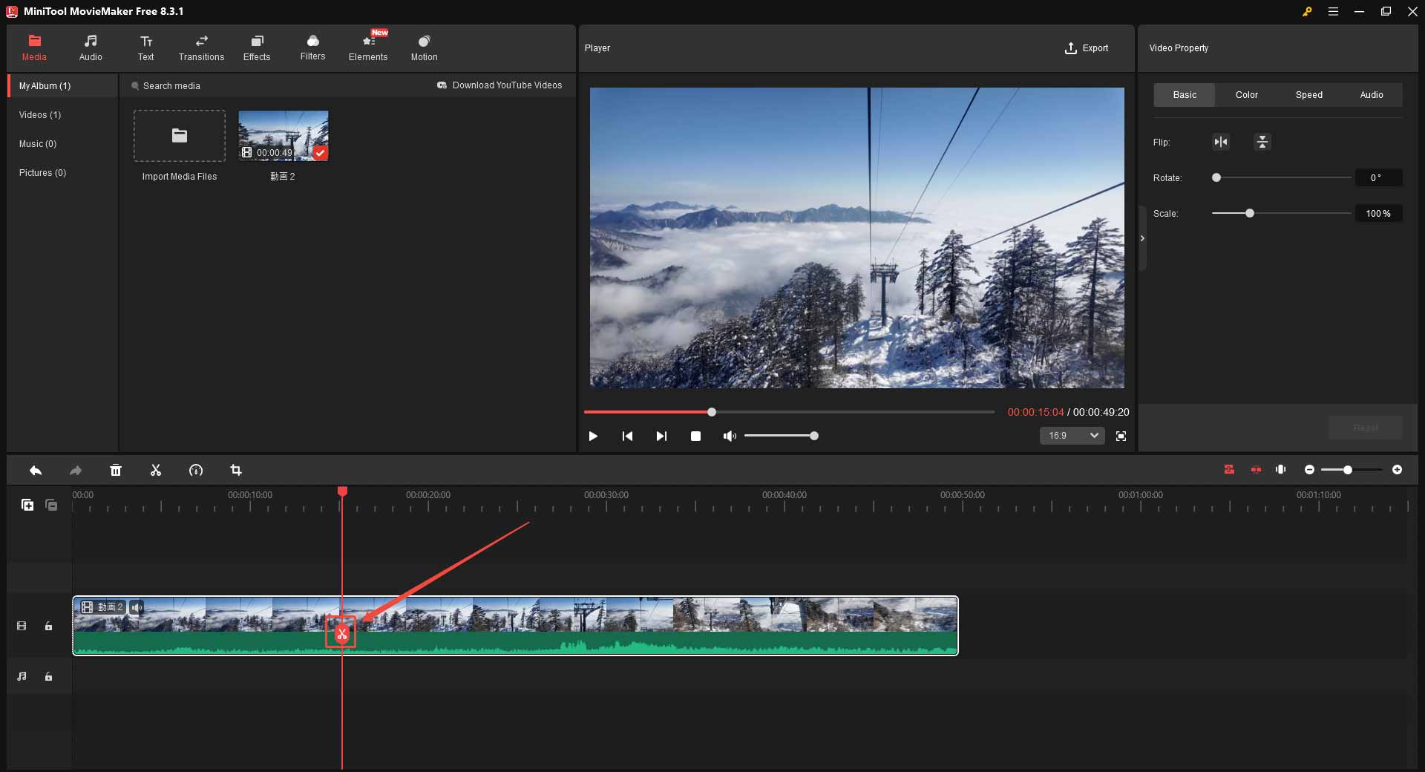Toggle the audio track lock icon
Image resolution: width=1425 pixels, height=772 pixels.
pyautogui.click(x=48, y=676)
